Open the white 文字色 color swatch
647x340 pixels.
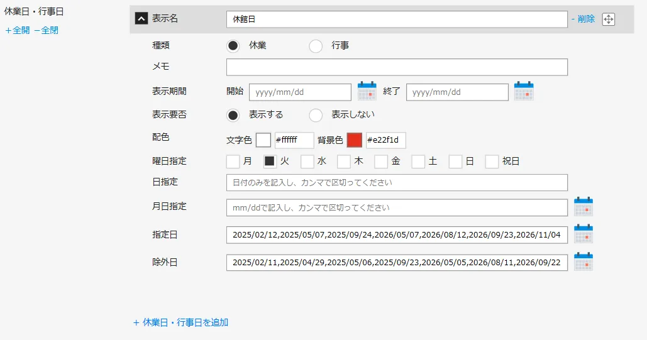(x=263, y=140)
